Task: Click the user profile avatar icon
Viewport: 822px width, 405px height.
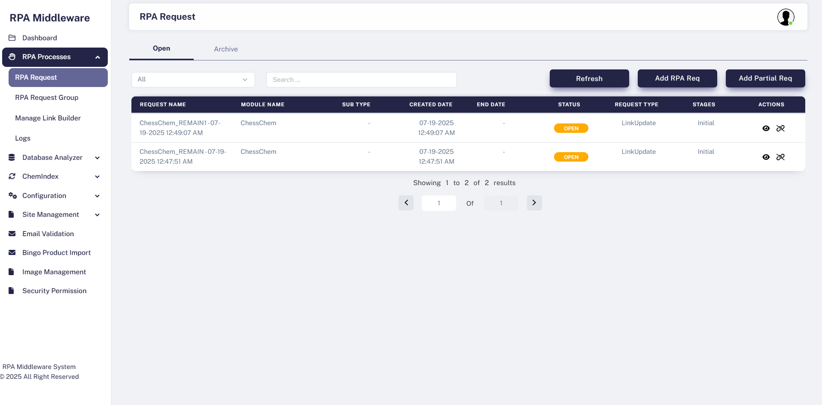Action: 785,17
